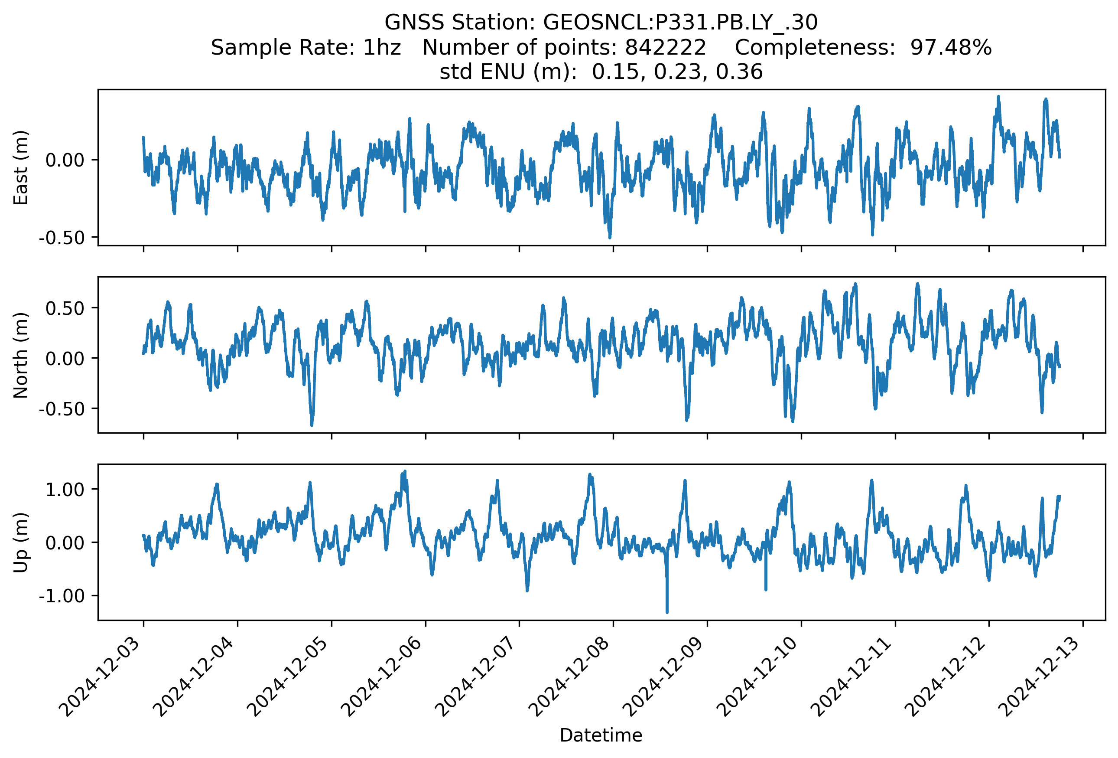Click the North (m) axis label

pos(21,355)
